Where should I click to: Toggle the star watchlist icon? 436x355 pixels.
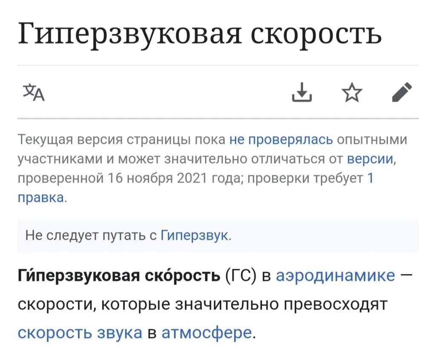[352, 92]
